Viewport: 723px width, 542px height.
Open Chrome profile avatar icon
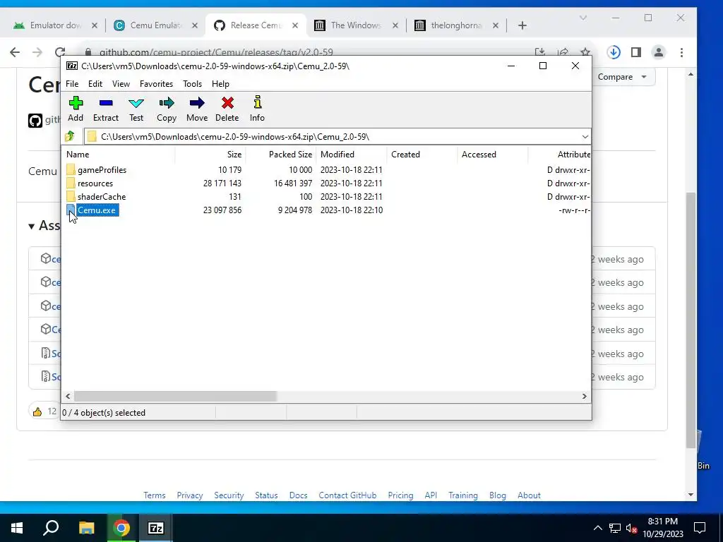[659, 52]
